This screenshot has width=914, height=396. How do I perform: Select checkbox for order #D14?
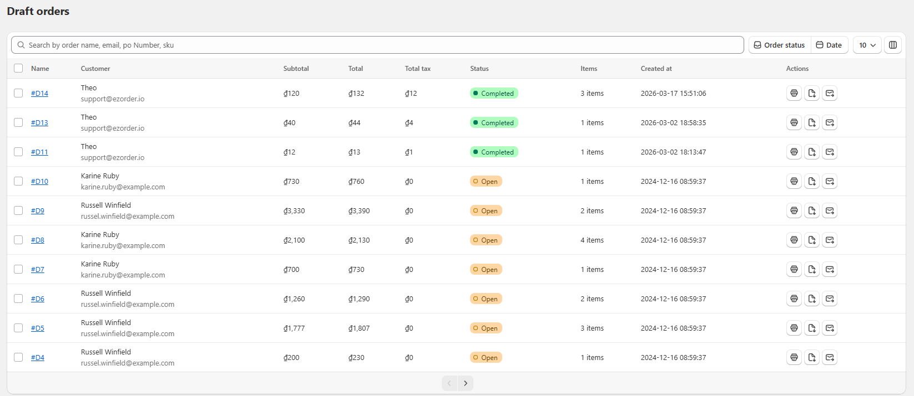point(18,93)
